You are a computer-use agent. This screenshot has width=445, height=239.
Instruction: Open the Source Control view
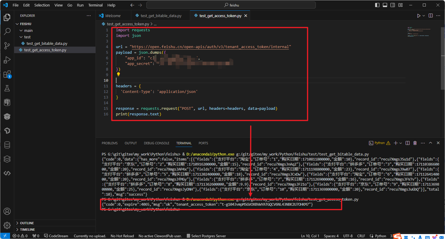[x=7, y=45]
